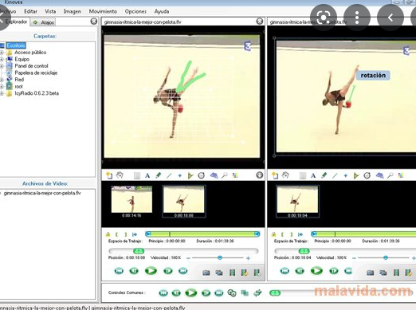
Task: Switch to the Atajos tab
Action: (x=43, y=22)
